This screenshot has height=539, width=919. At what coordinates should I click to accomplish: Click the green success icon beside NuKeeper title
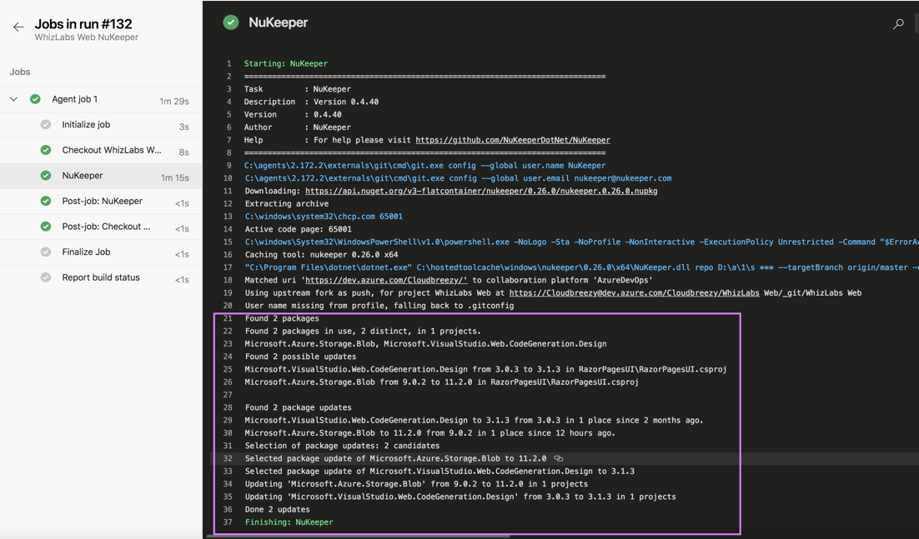(x=231, y=22)
